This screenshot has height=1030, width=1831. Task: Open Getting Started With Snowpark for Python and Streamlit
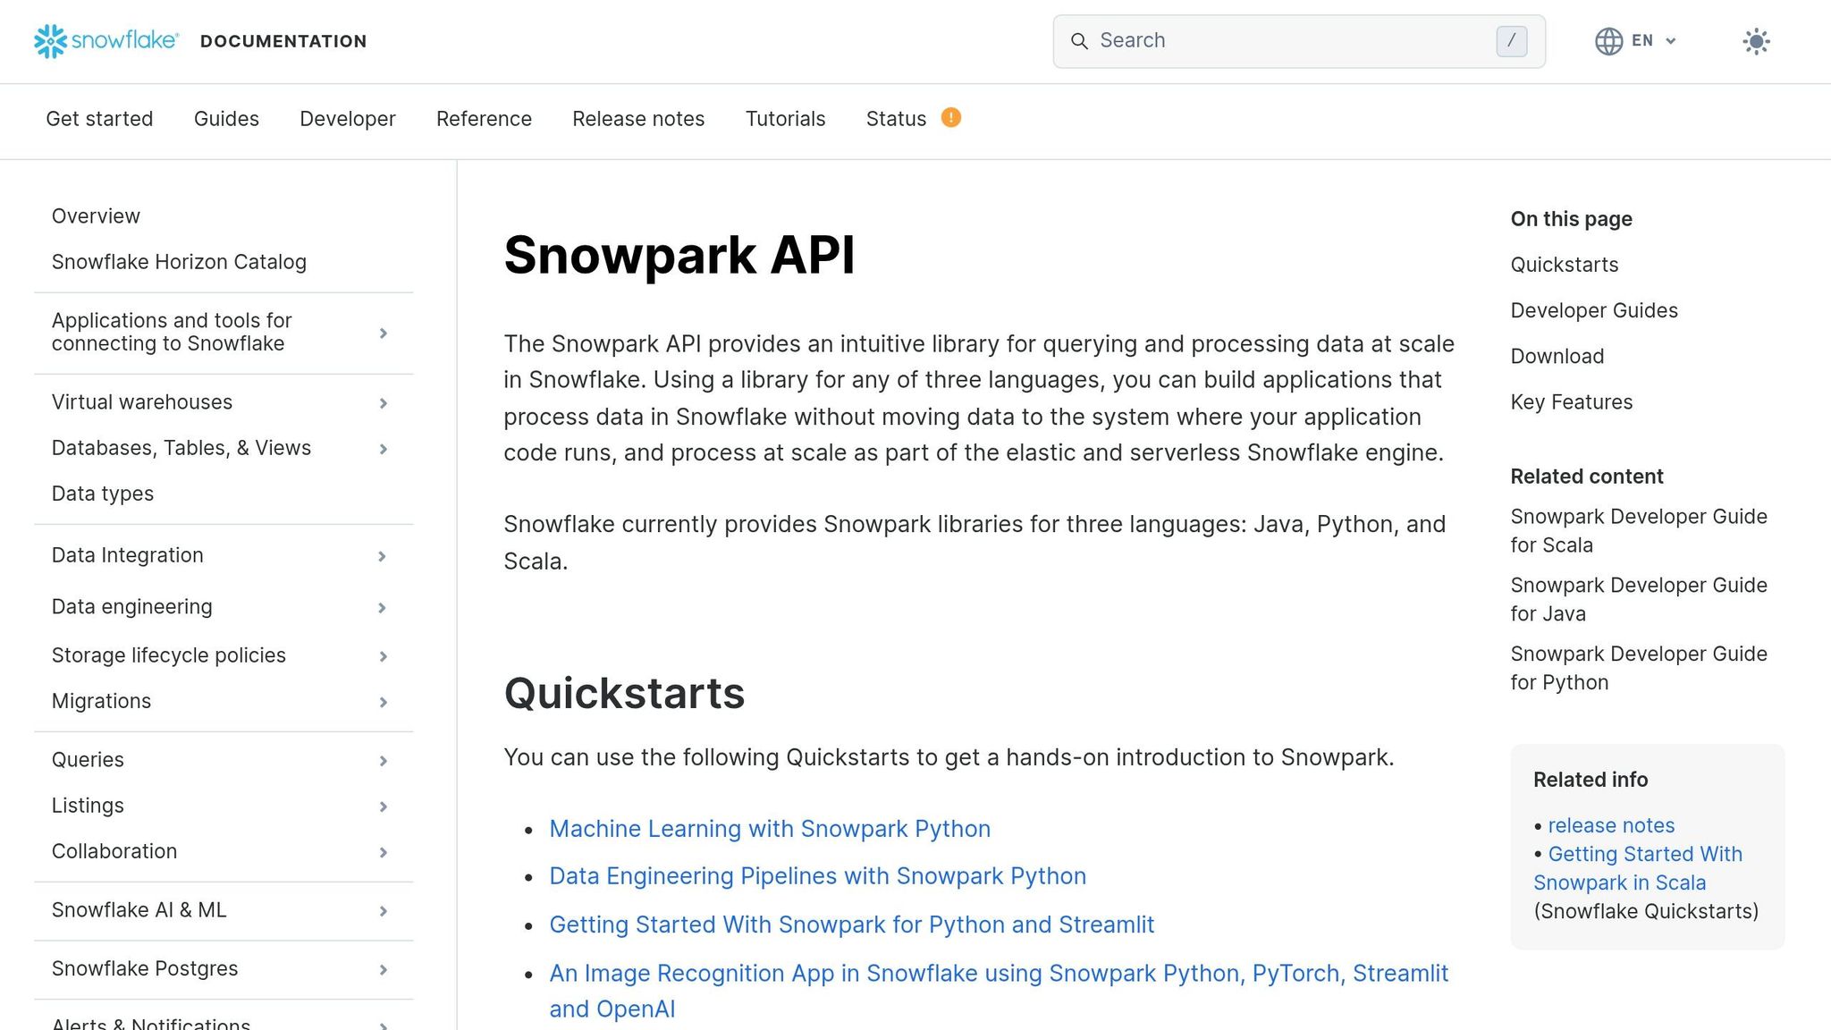point(852,924)
